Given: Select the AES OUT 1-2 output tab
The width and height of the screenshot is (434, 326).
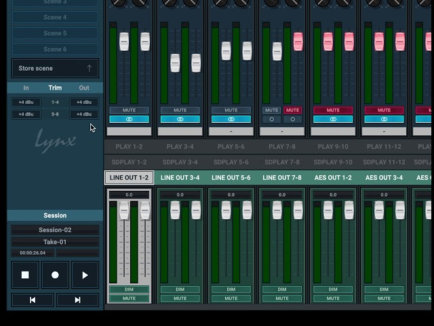Looking at the screenshot, I should (x=333, y=178).
